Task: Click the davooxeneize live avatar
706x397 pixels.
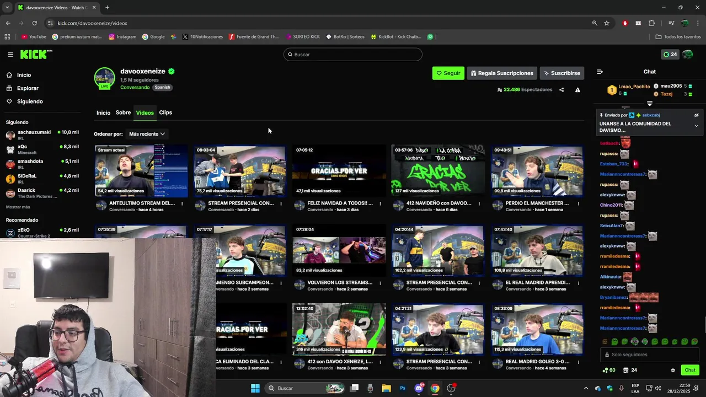Action: pyautogui.click(x=104, y=78)
